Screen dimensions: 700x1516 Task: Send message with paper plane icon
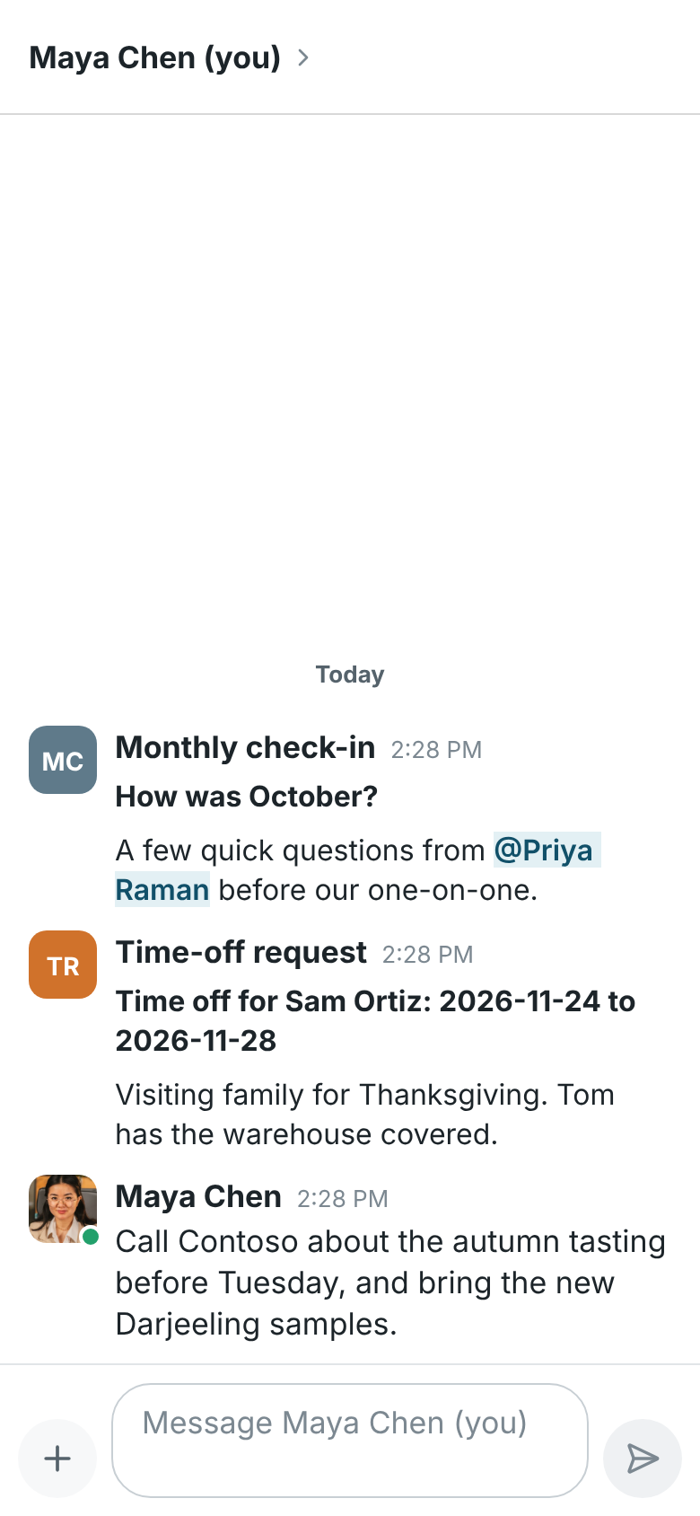pos(643,1459)
